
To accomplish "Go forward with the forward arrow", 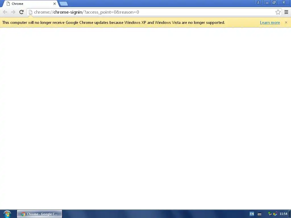I will [13, 12].
